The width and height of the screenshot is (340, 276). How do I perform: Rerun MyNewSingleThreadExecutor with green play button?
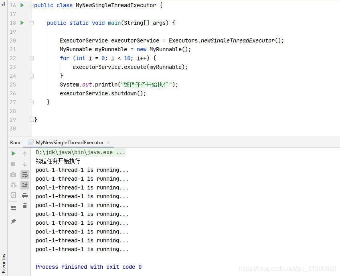(x=13, y=153)
